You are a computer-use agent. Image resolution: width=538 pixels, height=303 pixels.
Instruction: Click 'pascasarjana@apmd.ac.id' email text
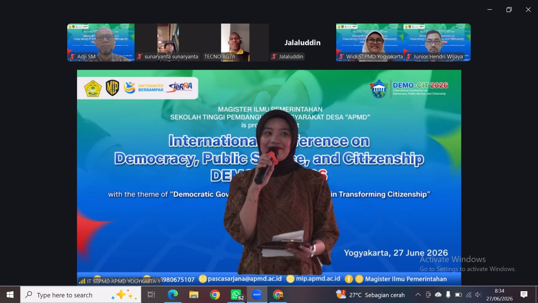244,279
